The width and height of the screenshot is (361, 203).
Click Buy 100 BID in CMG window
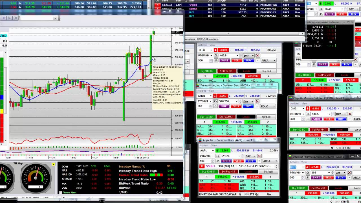299,130
